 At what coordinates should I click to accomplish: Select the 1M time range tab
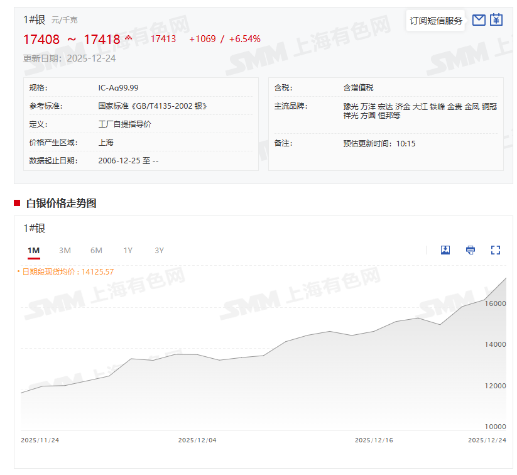[x=34, y=251]
